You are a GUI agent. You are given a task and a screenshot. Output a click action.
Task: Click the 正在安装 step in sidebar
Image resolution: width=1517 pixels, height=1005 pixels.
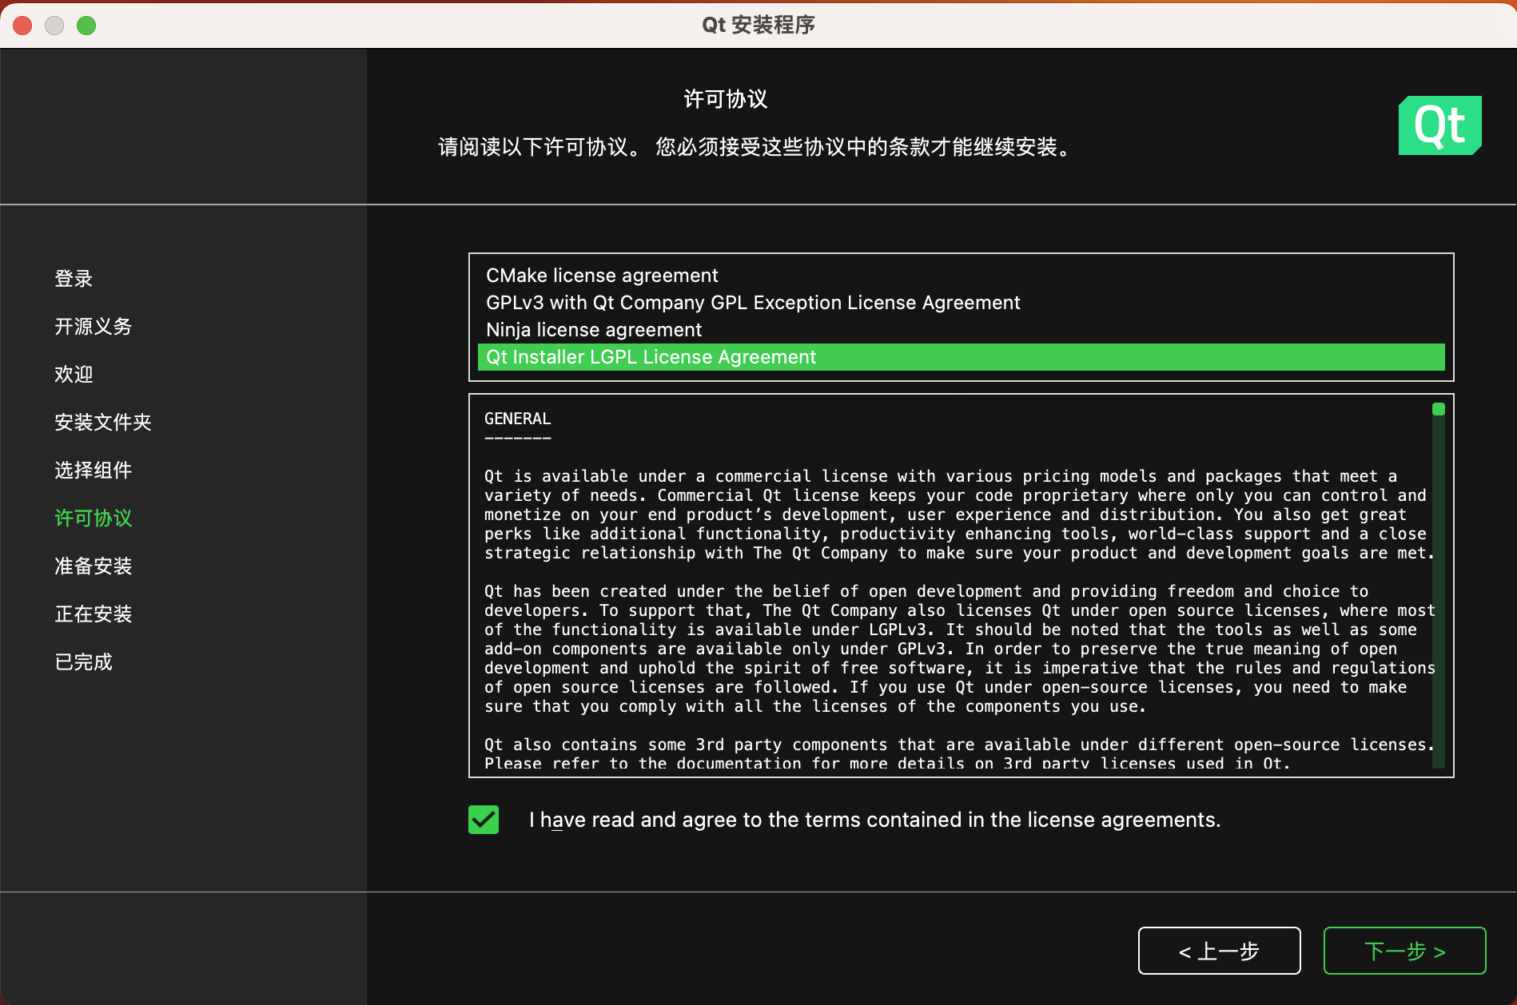coord(93,614)
